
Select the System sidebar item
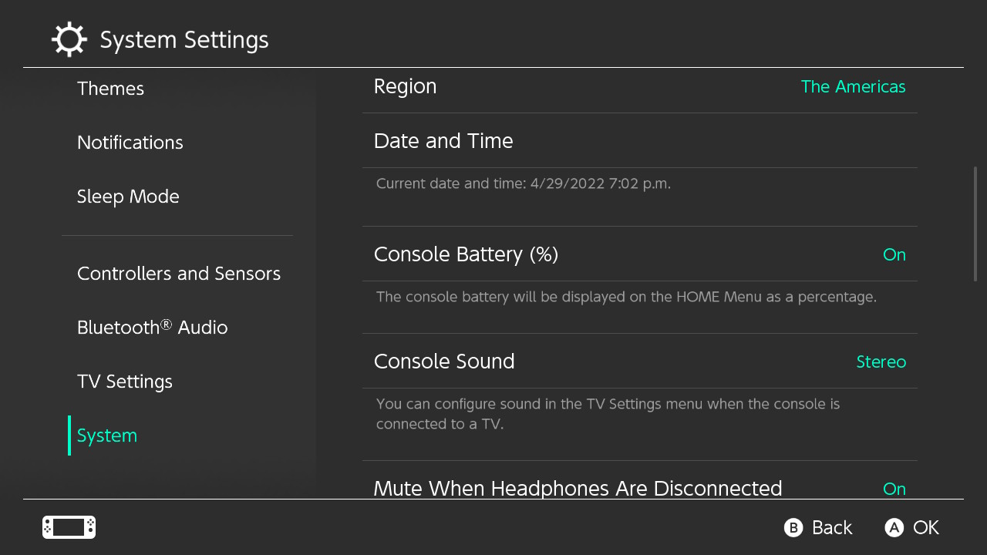click(x=107, y=436)
